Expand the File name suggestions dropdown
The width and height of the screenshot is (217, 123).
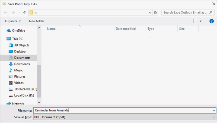[x=214, y=110]
